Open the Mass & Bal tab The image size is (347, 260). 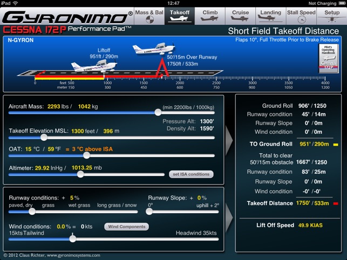coord(149,16)
